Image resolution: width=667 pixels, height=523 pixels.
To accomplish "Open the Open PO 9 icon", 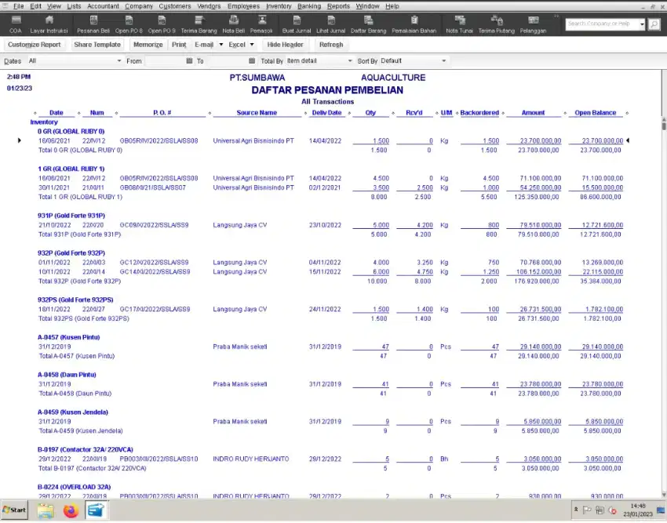I will pos(162,24).
